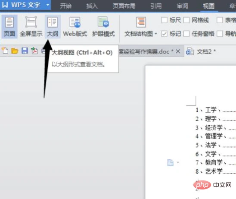Click the line '6、文学、'

(x=208, y=154)
